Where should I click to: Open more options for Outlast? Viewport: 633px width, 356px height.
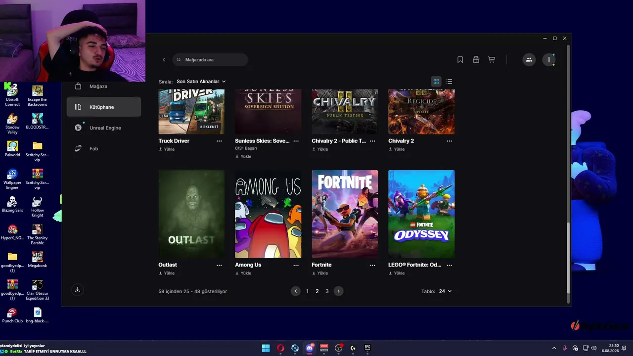219,265
